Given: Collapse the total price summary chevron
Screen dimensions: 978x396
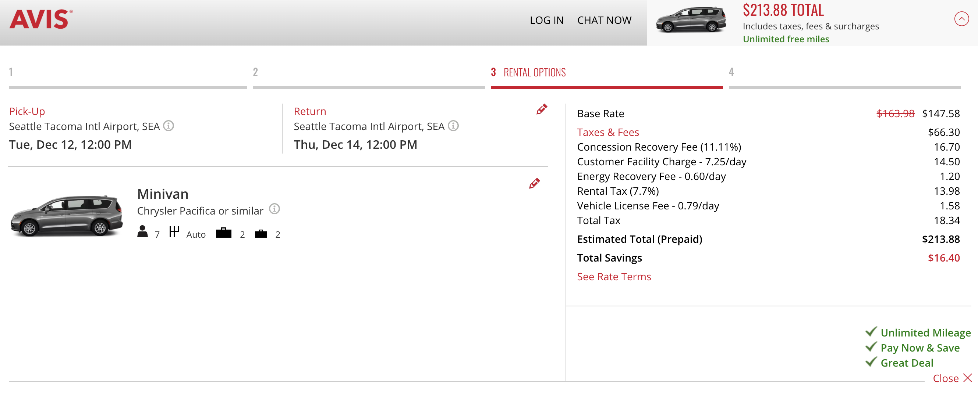Looking at the screenshot, I should tap(961, 19).
